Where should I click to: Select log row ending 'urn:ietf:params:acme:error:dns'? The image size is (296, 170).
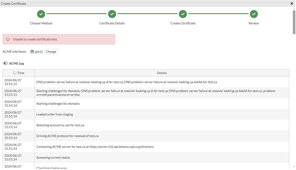point(146,93)
